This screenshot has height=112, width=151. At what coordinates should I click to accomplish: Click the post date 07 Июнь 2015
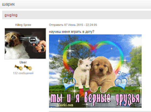pos(74,25)
